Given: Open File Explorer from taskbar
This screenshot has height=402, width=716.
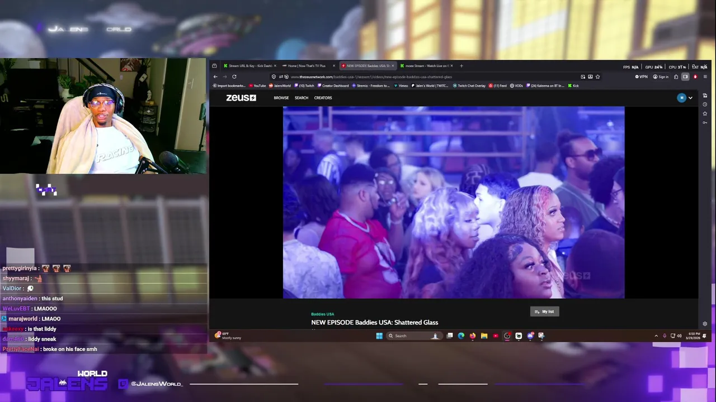Looking at the screenshot, I should tap(484, 336).
